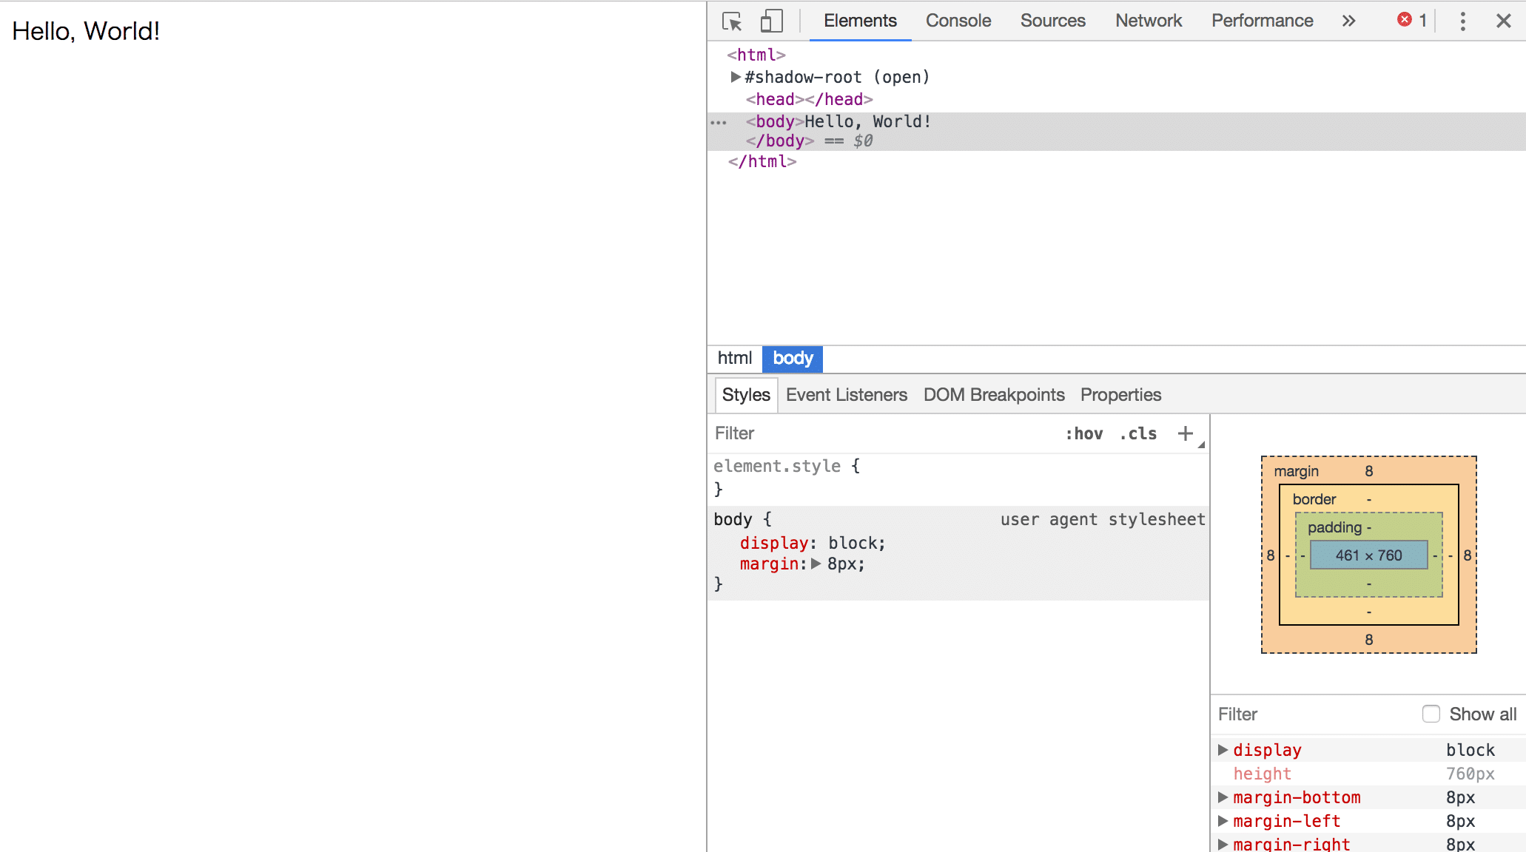Click the element.style rule block

(958, 478)
